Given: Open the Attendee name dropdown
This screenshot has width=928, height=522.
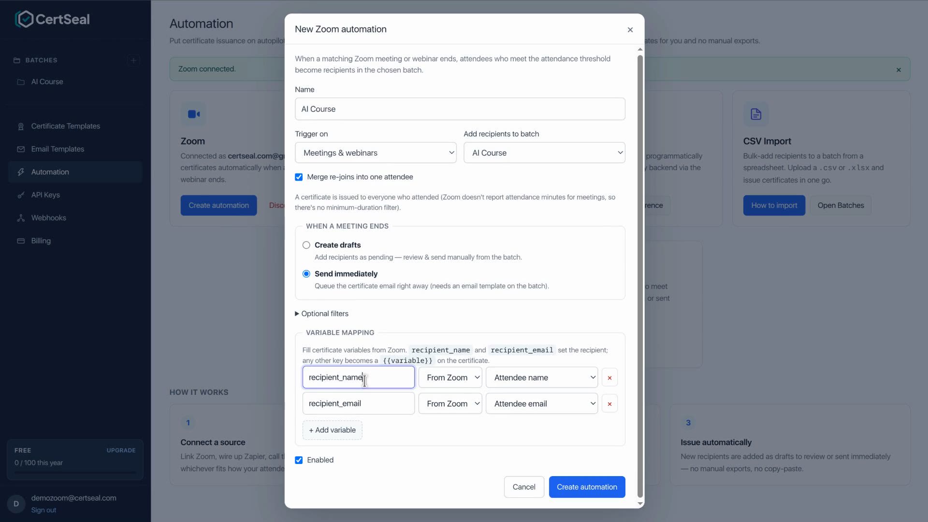Looking at the screenshot, I should [x=542, y=377].
